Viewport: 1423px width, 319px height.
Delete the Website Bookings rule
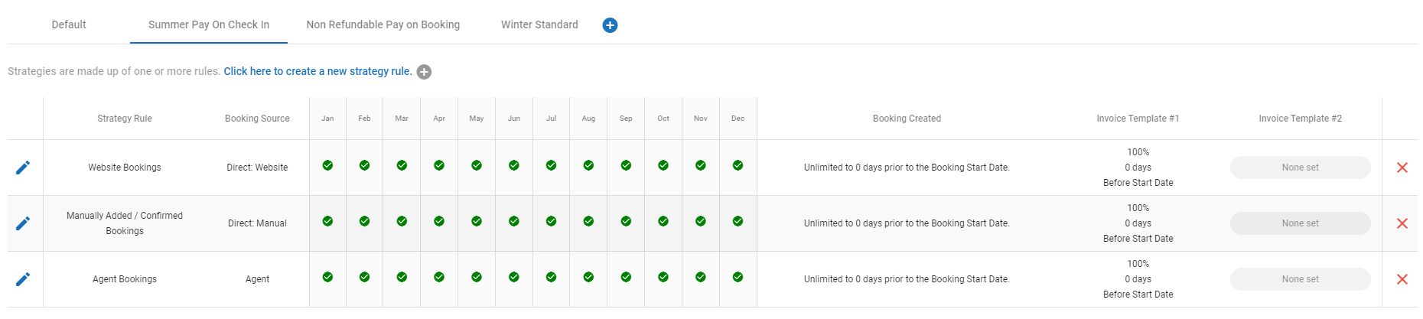pyautogui.click(x=1402, y=168)
